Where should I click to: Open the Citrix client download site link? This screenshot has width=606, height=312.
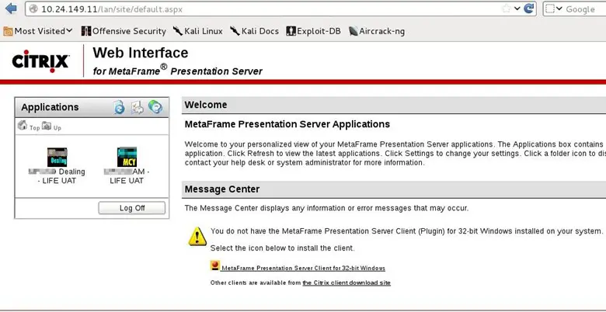click(346, 283)
